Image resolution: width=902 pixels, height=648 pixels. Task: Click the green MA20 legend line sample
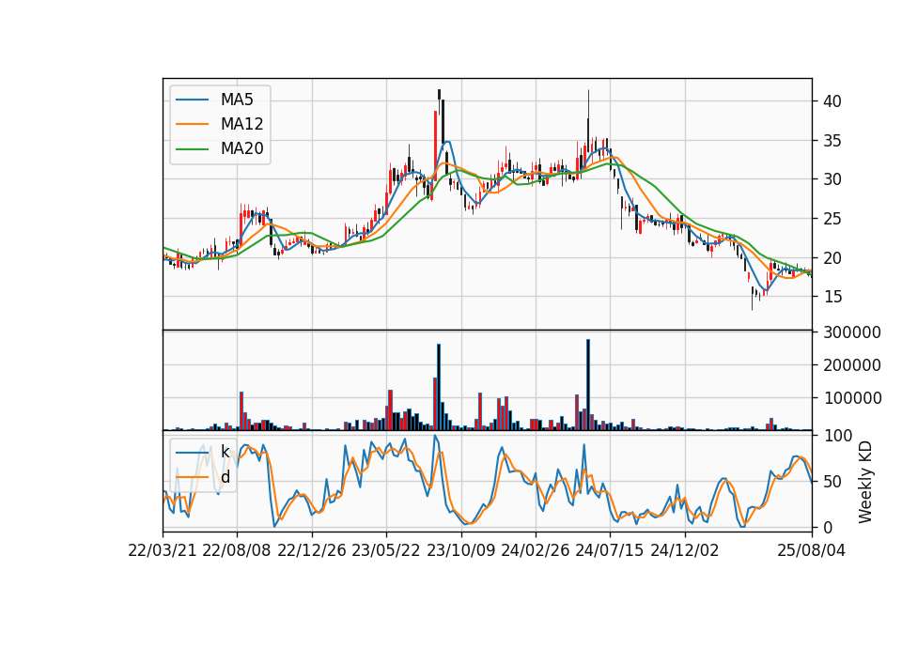pyautogui.click(x=192, y=148)
